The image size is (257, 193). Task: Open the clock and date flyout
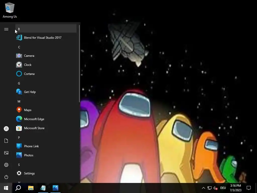click(x=235, y=188)
